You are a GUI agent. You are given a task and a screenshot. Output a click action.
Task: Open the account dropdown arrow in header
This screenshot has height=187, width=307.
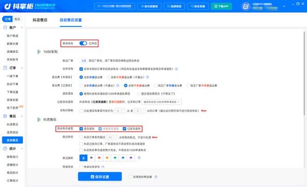point(284,6)
